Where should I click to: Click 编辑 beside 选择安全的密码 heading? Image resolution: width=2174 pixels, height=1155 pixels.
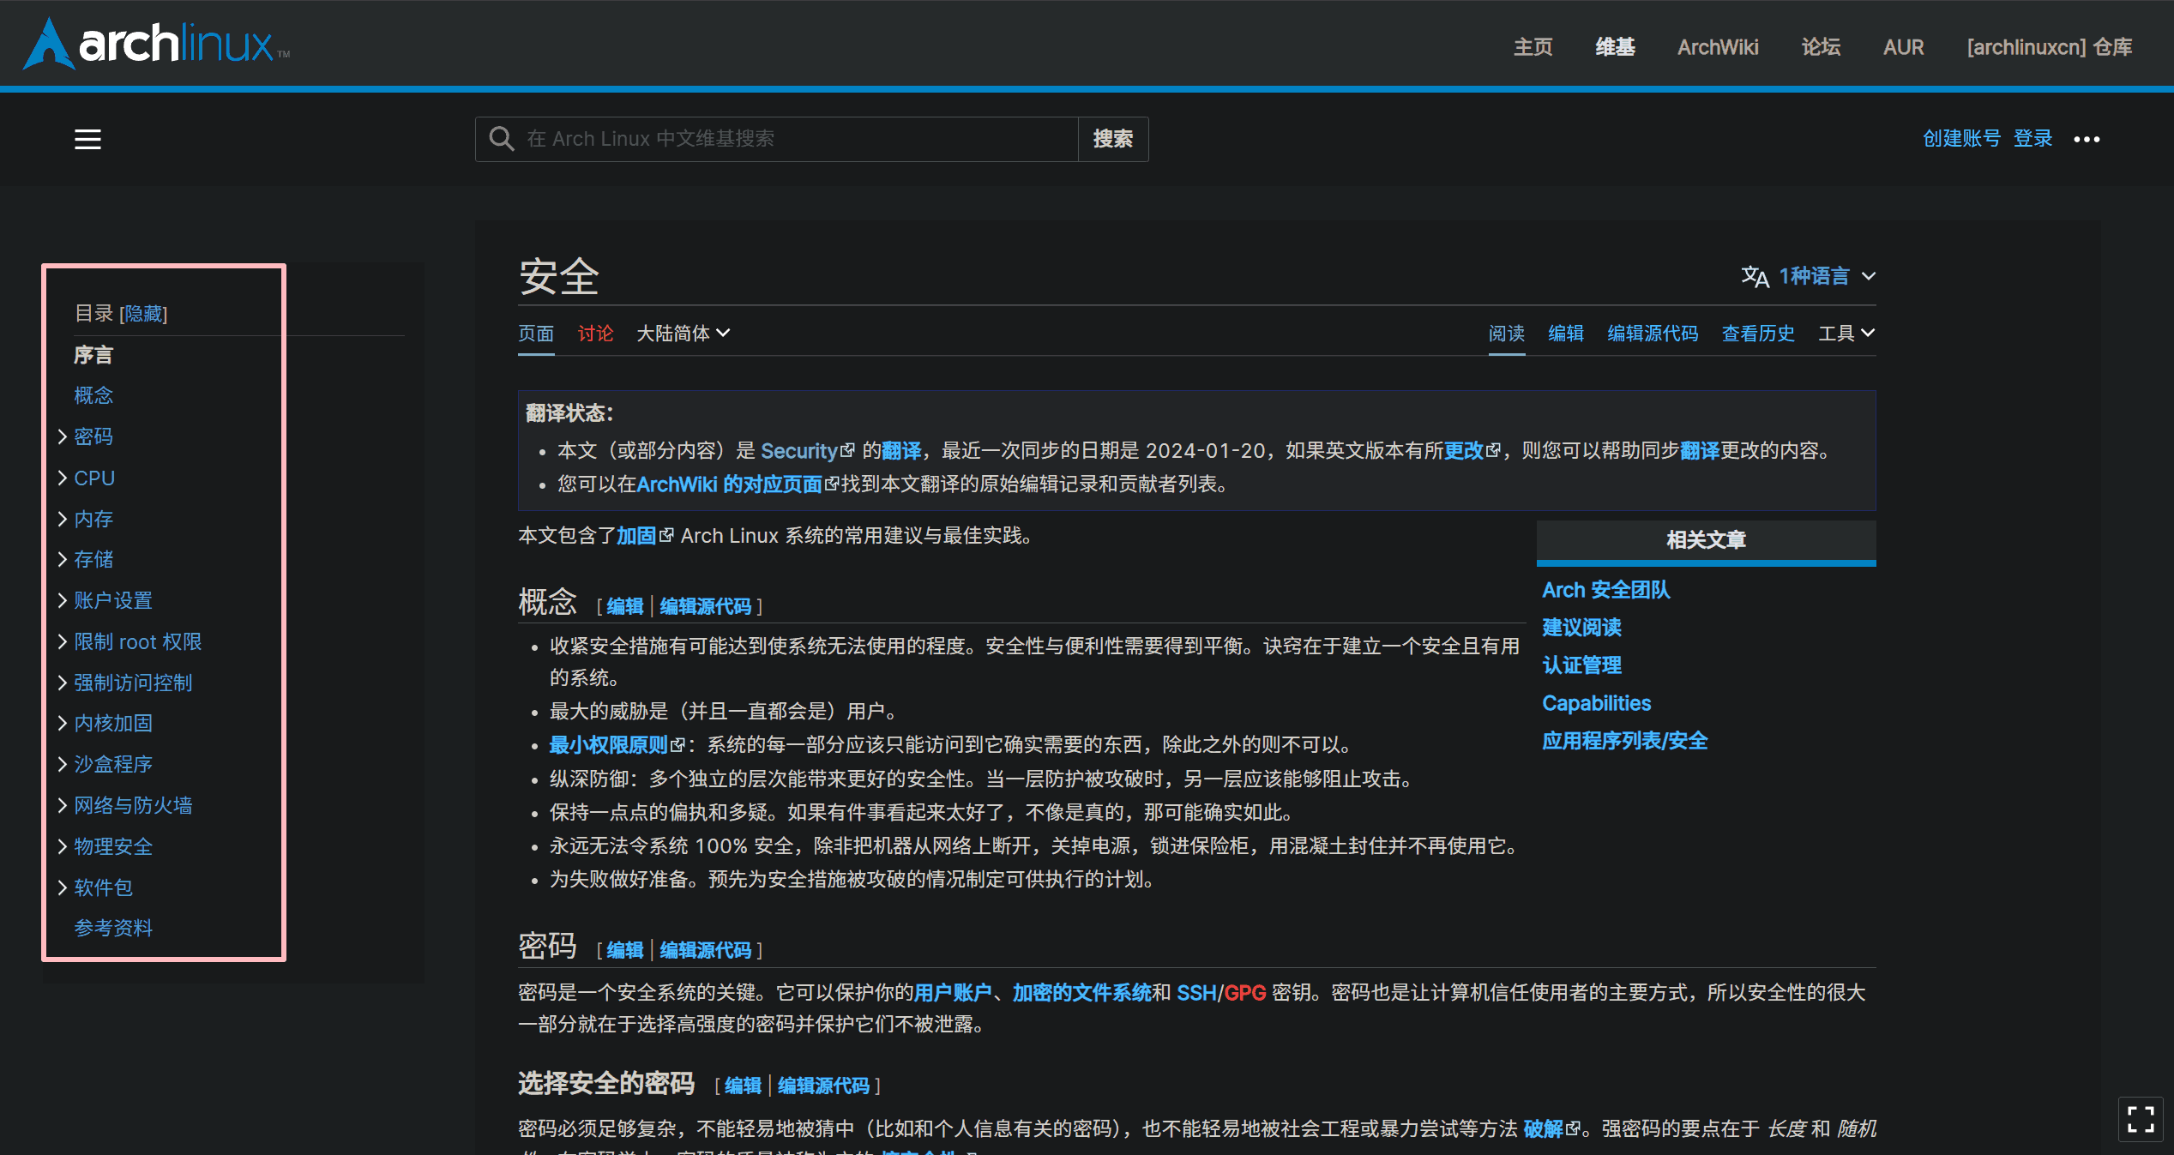[744, 1086]
